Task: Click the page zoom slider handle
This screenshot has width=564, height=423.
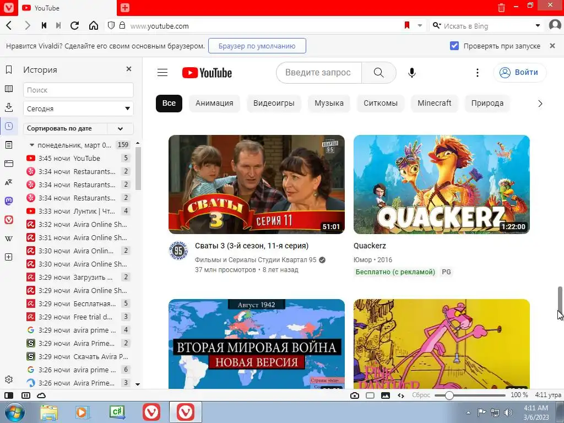Action: [449, 395]
